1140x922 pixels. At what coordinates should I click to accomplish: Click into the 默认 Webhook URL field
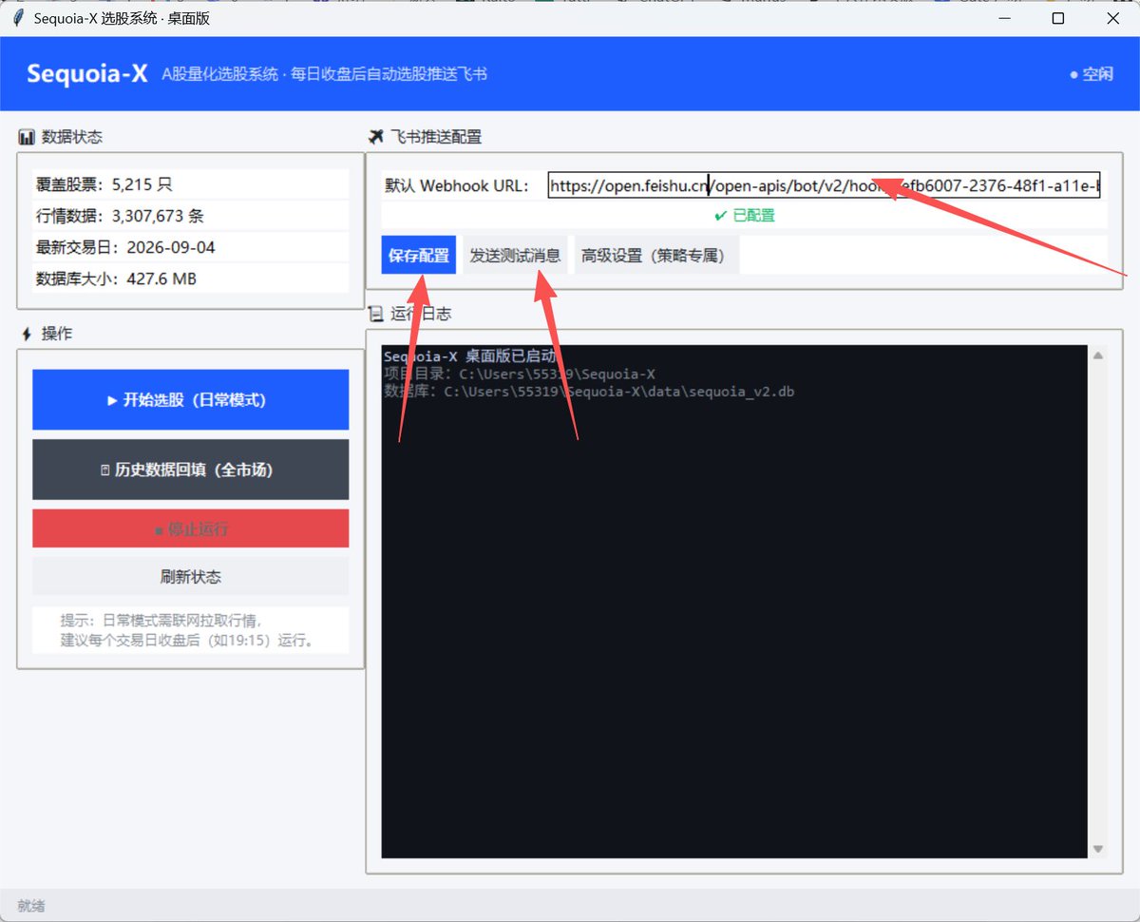coord(824,185)
